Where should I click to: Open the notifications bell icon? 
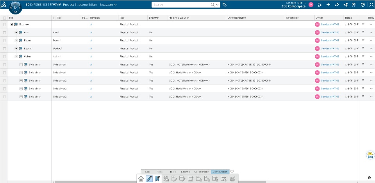[320, 5]
